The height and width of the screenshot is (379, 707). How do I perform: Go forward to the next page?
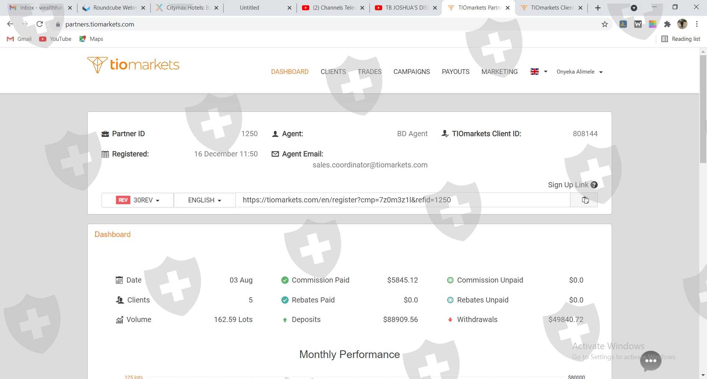25,24
